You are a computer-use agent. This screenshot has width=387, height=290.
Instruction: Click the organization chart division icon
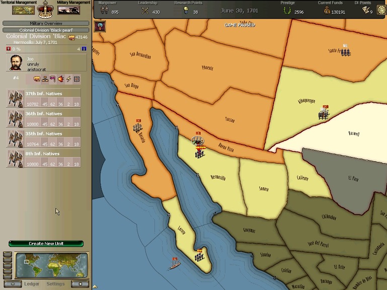[44, 79]
